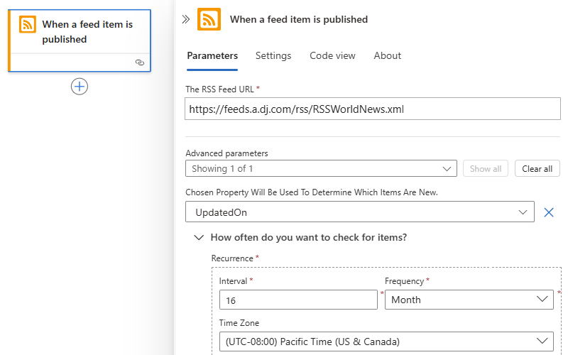This screenshot has height=355, width=568.
Task: Open the Code view tab
Action: pyautogui.click(x=332, y=56)
